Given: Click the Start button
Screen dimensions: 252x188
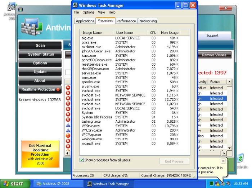Looking at the screenshot, I should [15, 184].
